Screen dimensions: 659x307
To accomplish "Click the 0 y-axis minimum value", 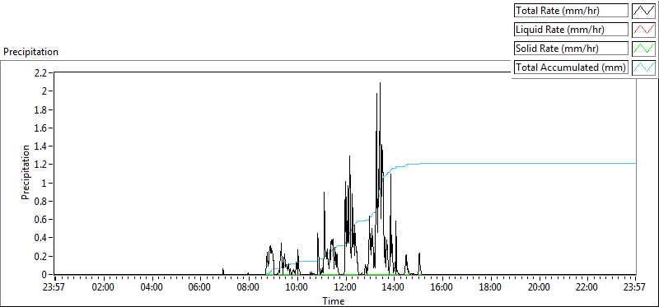I will point(45,275).
